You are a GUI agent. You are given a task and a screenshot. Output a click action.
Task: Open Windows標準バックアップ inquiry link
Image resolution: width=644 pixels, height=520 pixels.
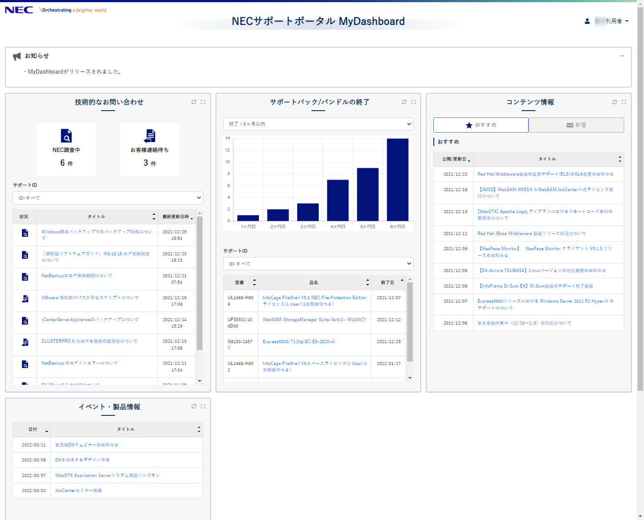[97, 235]
